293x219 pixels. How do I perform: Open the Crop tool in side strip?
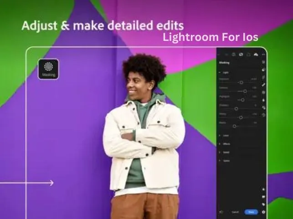(263, 77)
